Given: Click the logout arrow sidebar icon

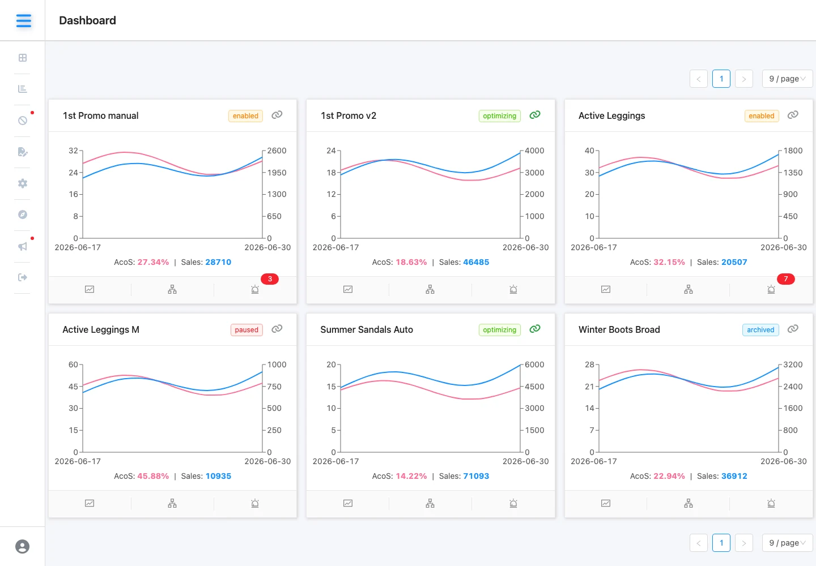Looking at the screenshot, I should pyautogui.click(x=23, y=277).
